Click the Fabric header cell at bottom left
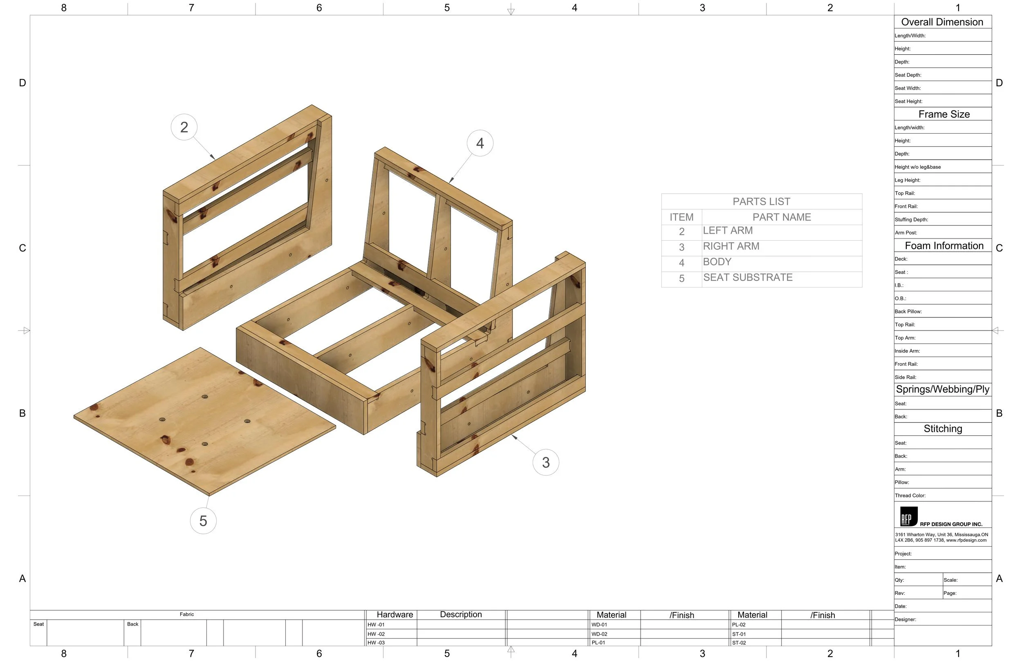Screen dimensions: 1022x661 187,614
